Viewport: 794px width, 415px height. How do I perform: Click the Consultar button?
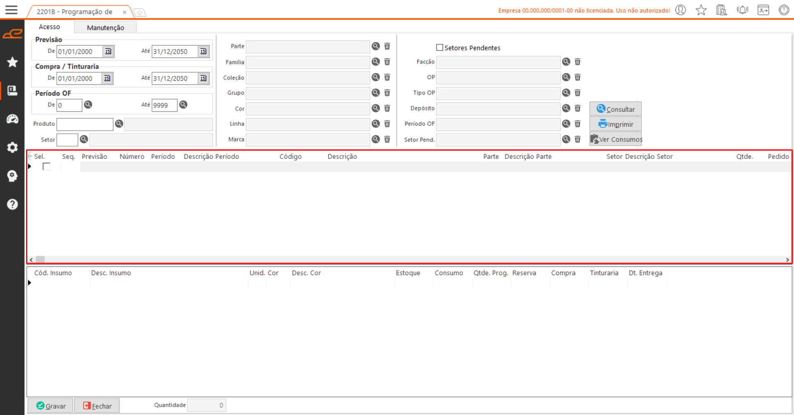tap(615, 109)
